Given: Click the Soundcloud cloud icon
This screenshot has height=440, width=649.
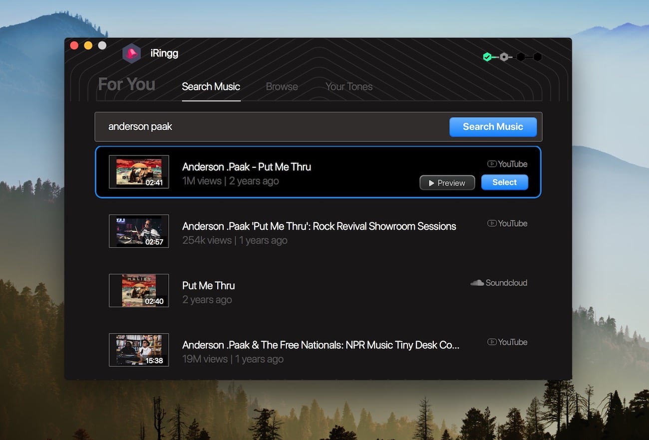Looking at the screenshot, I should click(477, 283).
